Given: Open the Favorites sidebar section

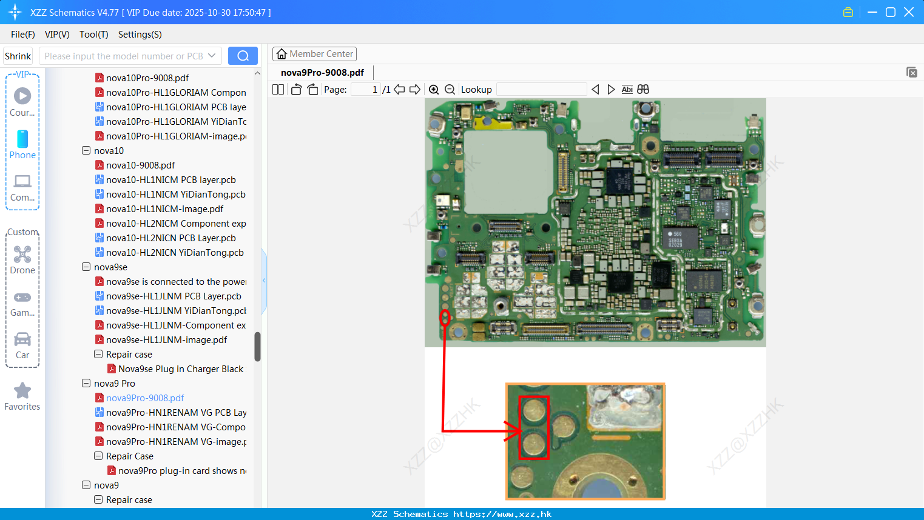Looking at the screenshot, I should (x=22, y=396).
